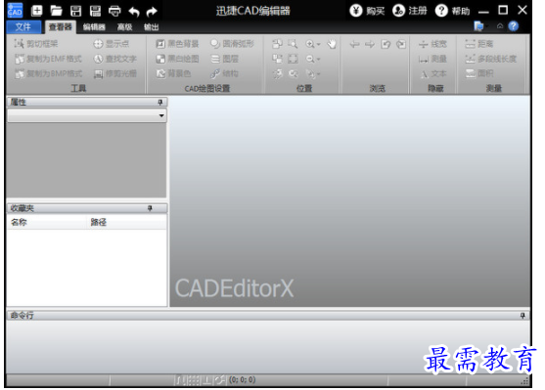Image resolution: width=545 pixels, height=390 pixels.
Task: Click the Save As icon (second floppy disk)
Action: tap(95, 11)
